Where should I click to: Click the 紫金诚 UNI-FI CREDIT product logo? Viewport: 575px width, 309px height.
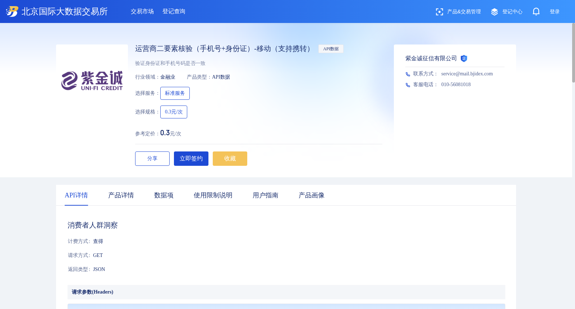click(x=92, y=80)
